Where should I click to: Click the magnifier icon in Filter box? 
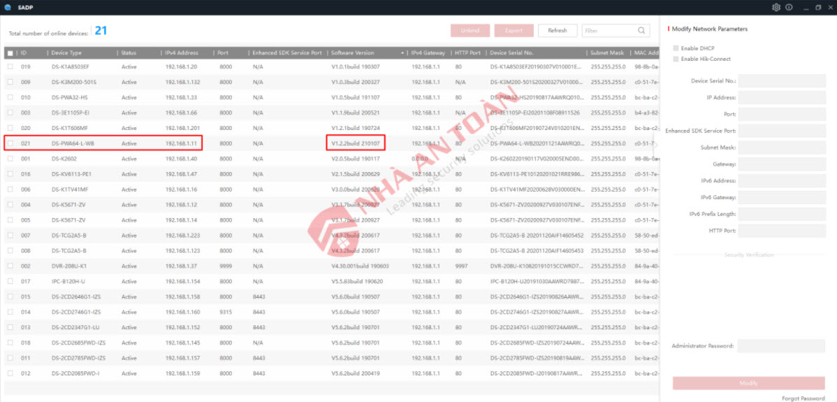[641, 31]
